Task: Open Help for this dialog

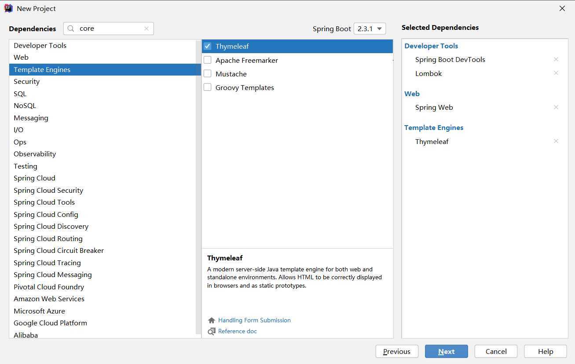Action: click(546, 351)
